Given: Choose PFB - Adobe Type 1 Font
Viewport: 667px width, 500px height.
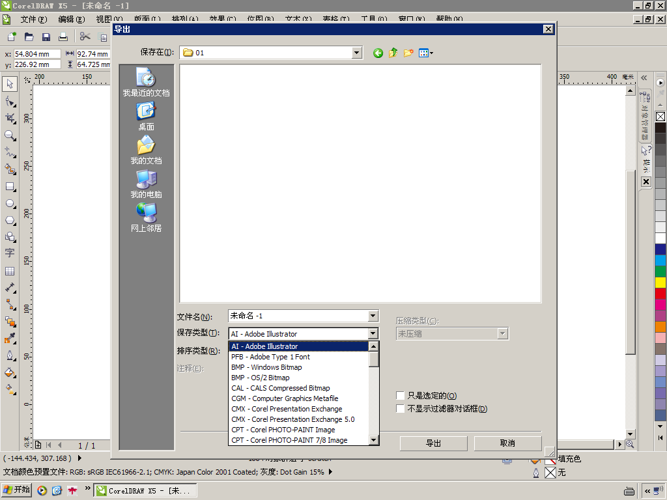Looking at the screenshot, I should [298, 357].
